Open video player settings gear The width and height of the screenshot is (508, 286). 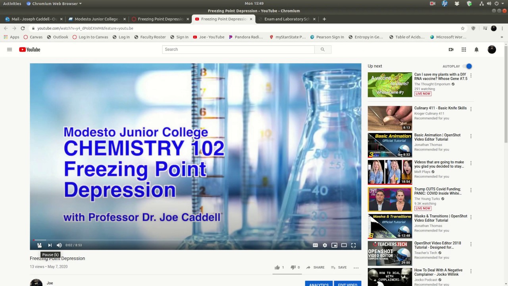click(x=325, y=245)
